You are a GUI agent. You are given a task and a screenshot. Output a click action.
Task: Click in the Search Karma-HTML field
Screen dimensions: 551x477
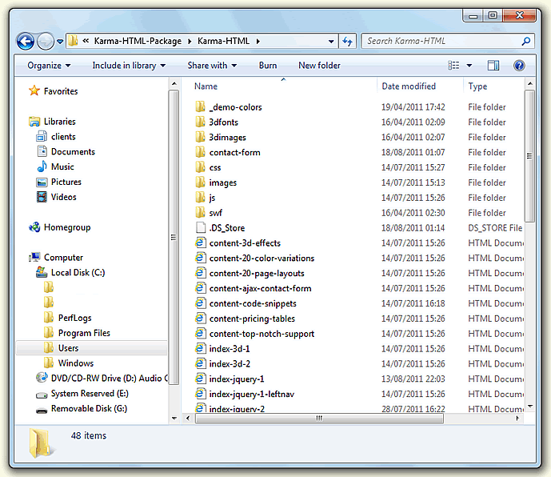448,41
